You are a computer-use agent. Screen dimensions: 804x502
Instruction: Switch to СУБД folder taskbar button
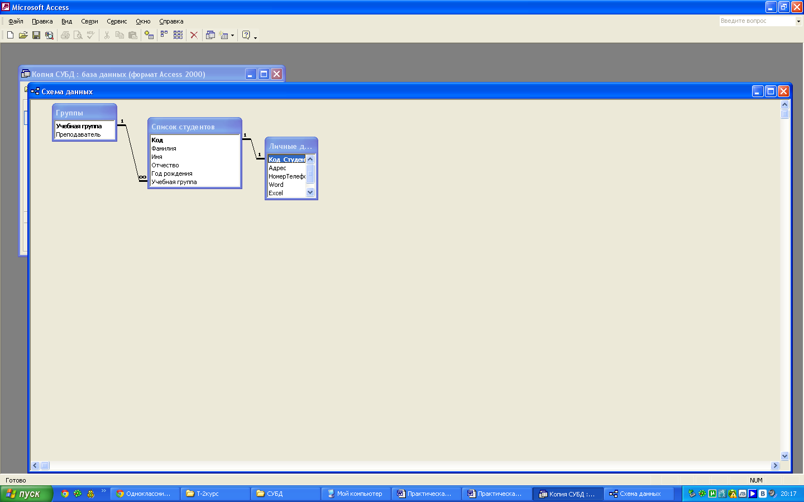pos(286,494)
